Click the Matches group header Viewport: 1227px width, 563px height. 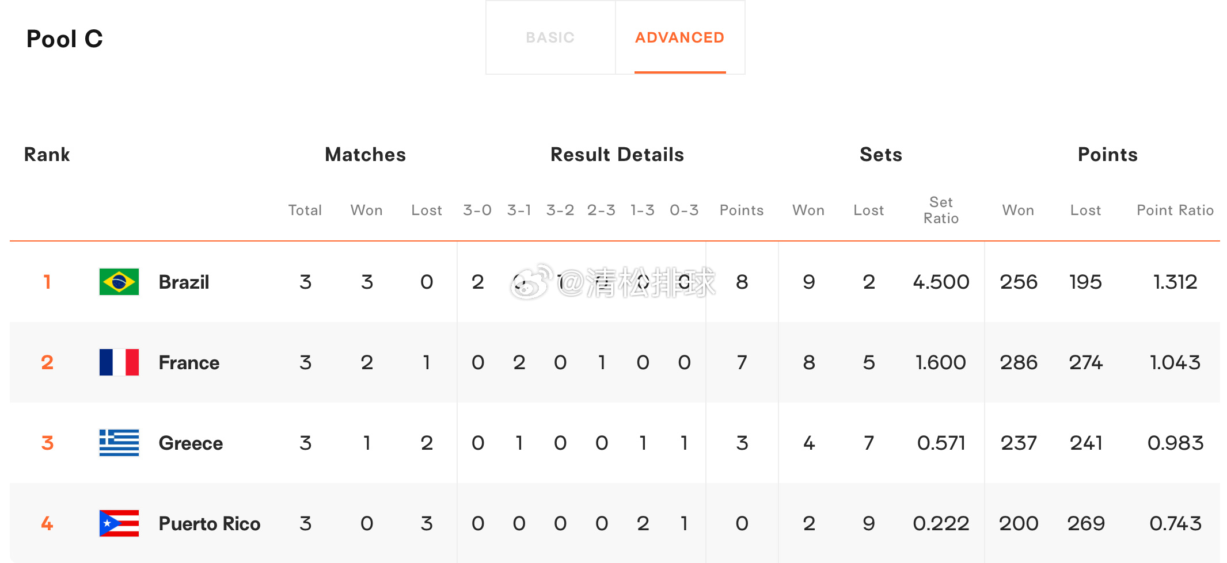click(366, 155)
